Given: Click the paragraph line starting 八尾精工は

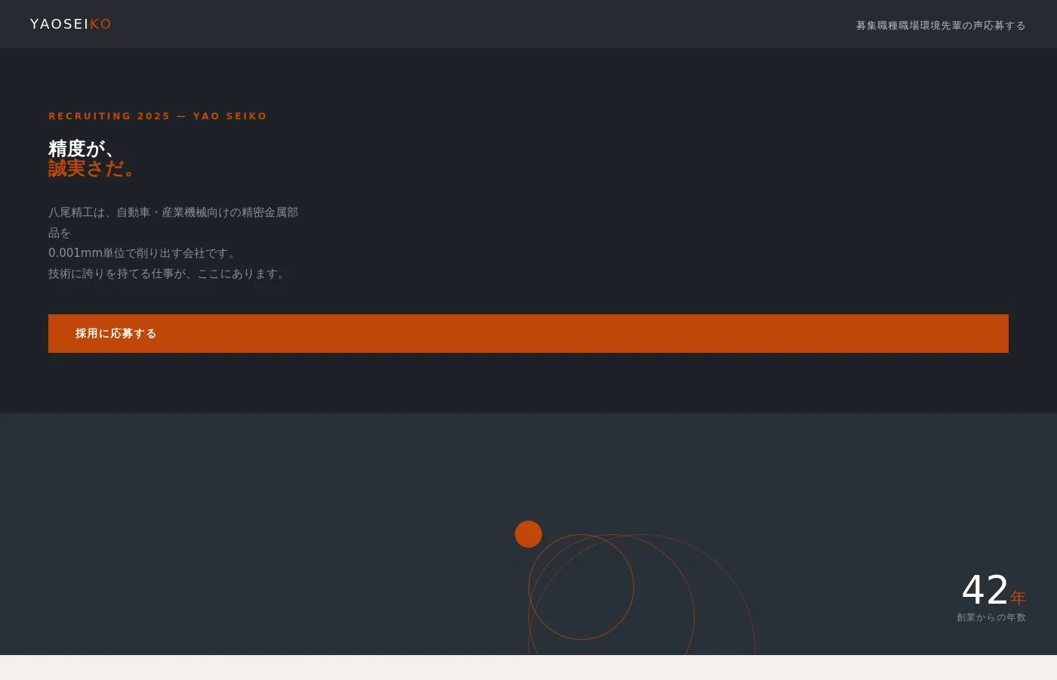Looking at the screenshot, I should point(173,212).
